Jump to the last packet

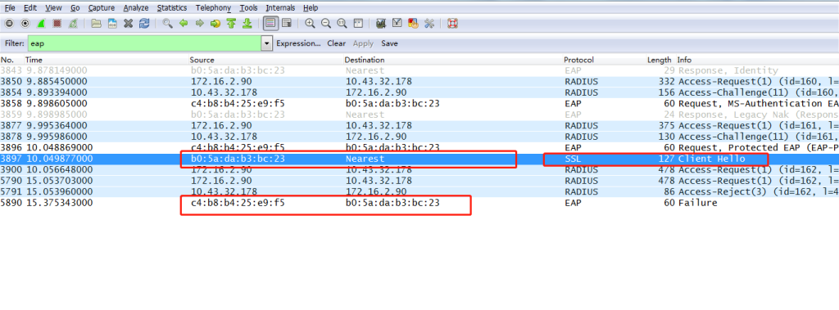tap(247, 24)
